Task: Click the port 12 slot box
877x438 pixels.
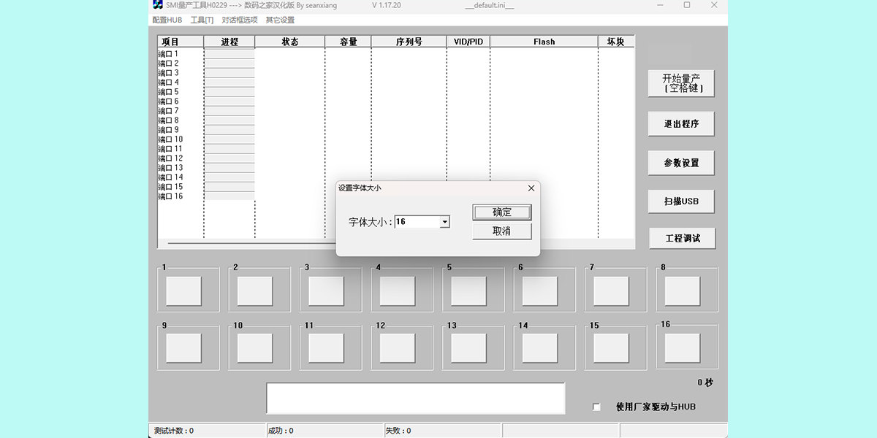Action: [x=398, y=348]
